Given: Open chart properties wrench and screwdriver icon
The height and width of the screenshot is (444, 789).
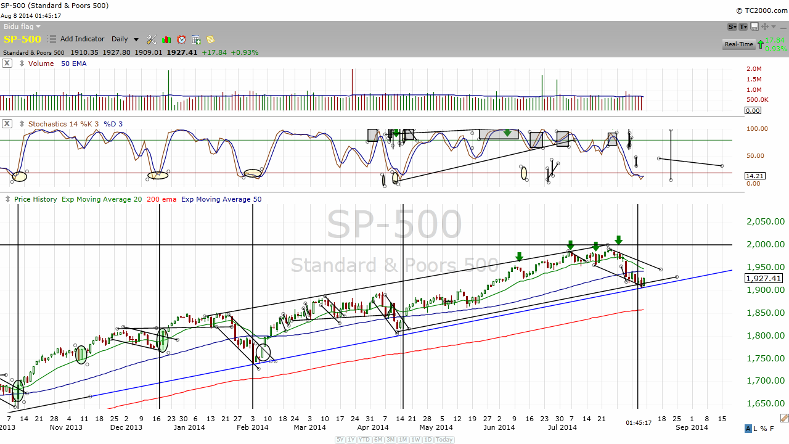Looking at the screenshot, I should (151, 39).
